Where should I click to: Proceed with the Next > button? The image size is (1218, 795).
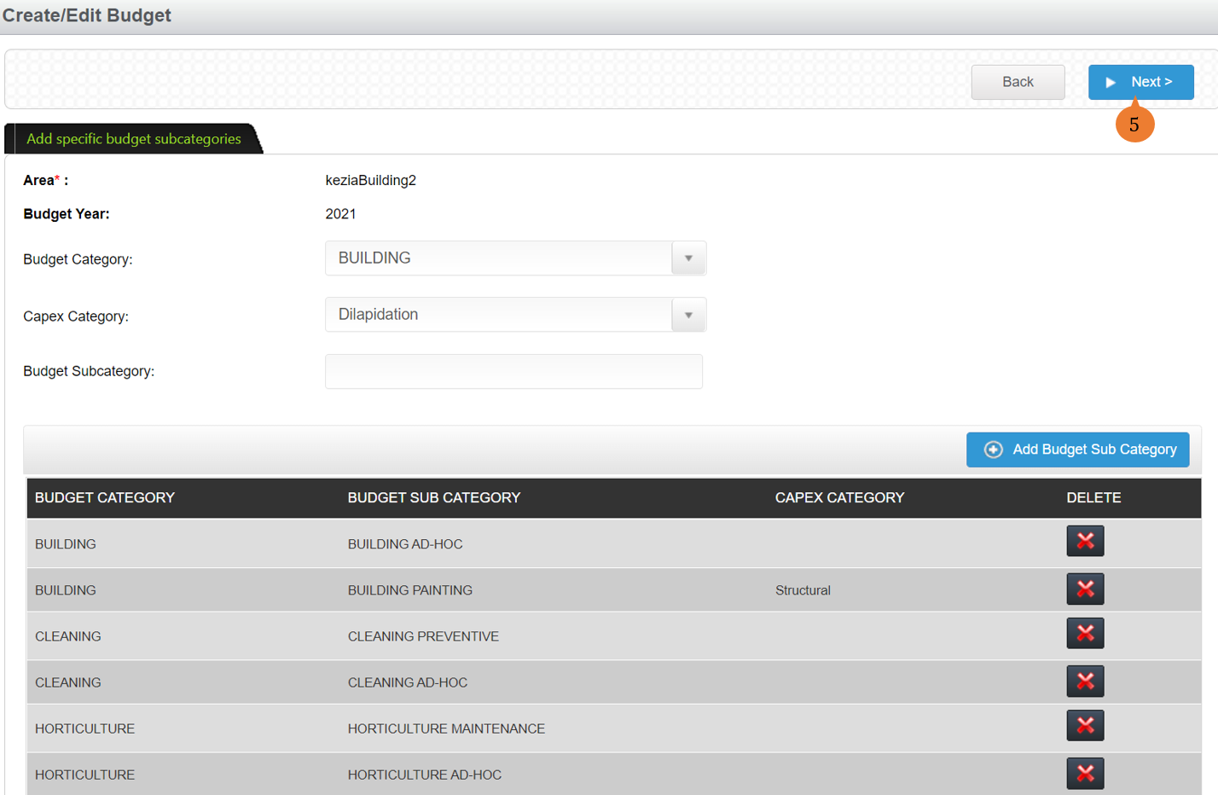(x=1140, y=82)
